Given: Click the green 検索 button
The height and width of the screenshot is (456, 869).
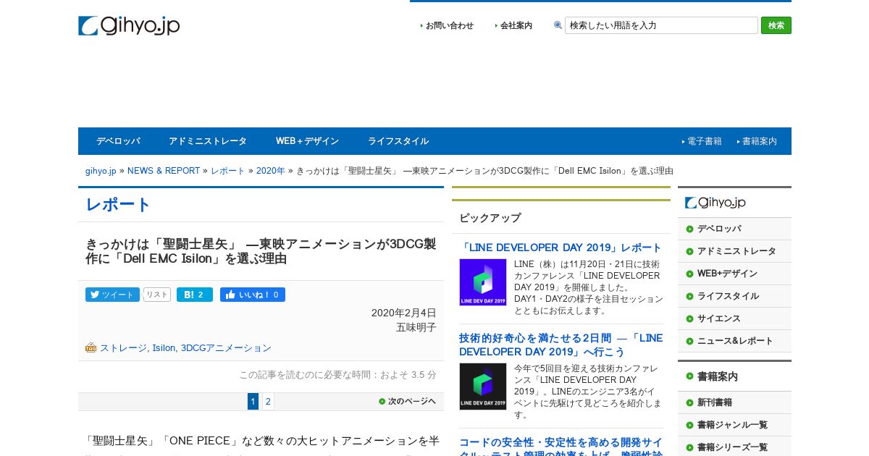Looking at the screenshot, I should point(776,25).
